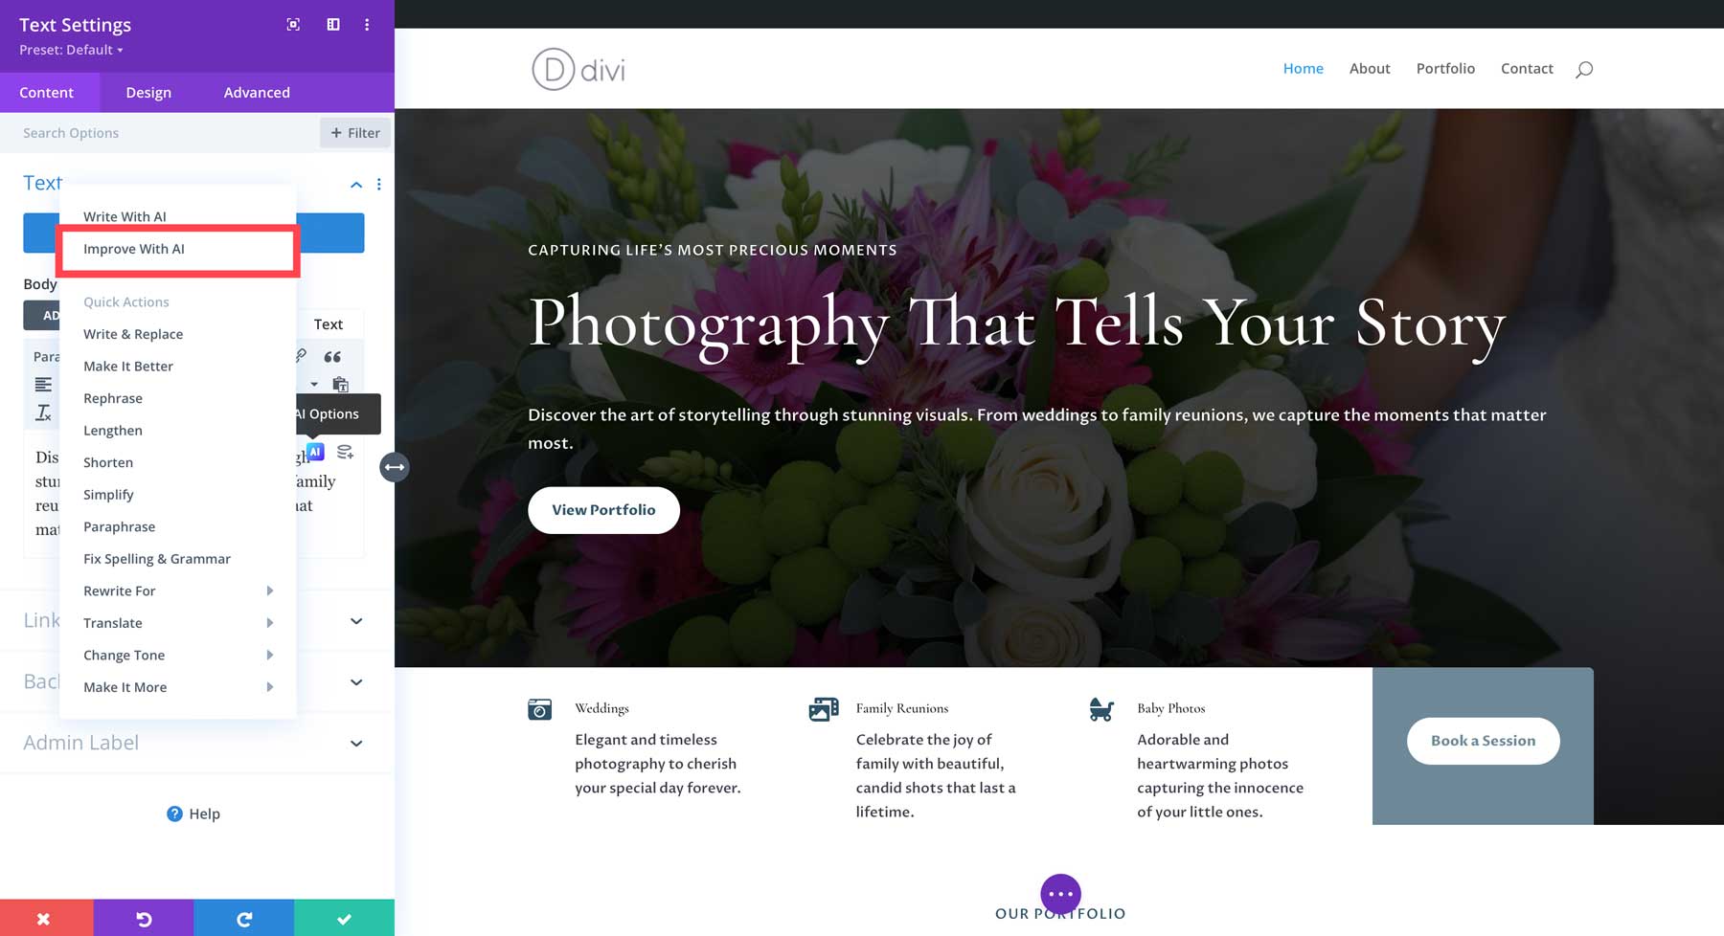1724x936 pixels.
Task: Open the three-dot options menu in Text Settings header
Action: tap(367, 24)
